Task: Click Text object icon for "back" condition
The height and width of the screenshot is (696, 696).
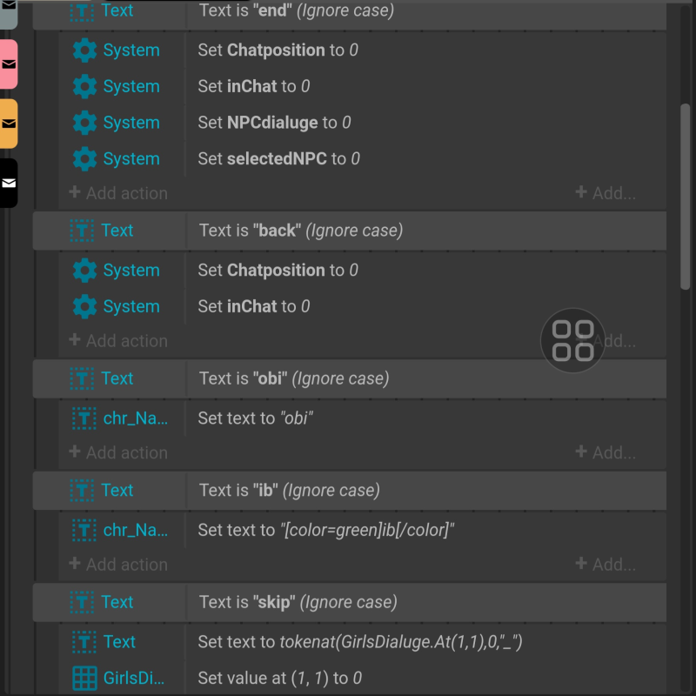Action: tap(82, 231)
